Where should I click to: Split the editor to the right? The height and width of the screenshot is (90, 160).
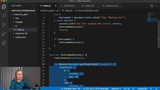click(152, 5)
